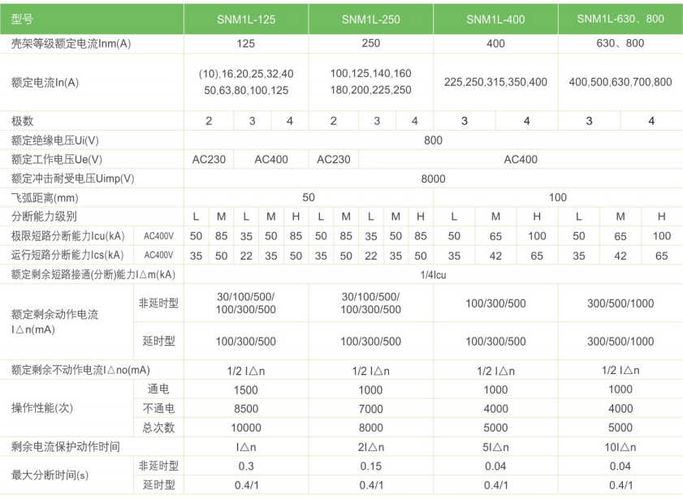Select the "800" insulation voltage value
Image resolution: width=683 pixels, height=499 pixels.
[x=433, y=140]
